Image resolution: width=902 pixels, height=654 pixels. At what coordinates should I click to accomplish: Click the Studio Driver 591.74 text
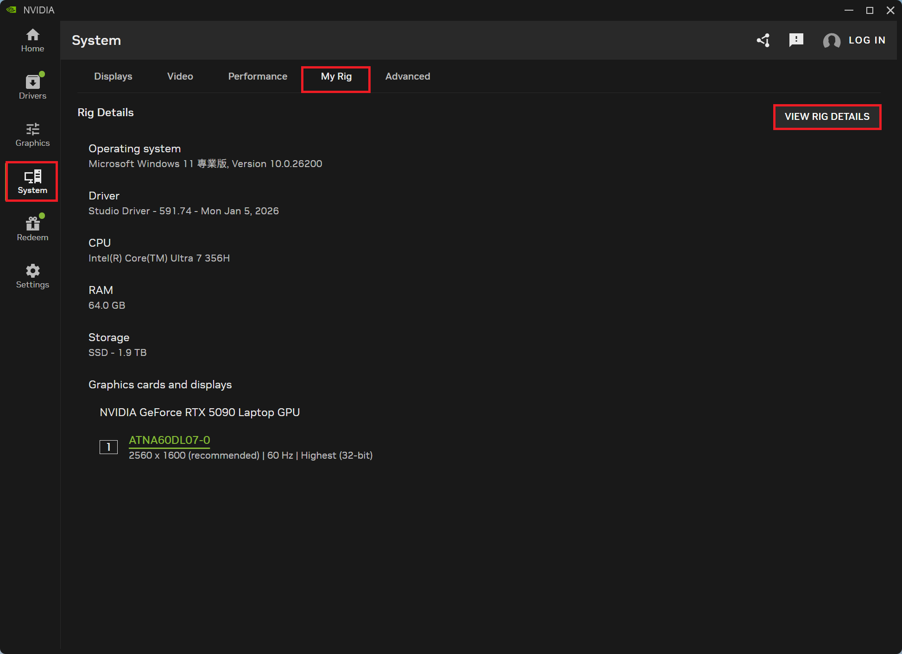183,211
